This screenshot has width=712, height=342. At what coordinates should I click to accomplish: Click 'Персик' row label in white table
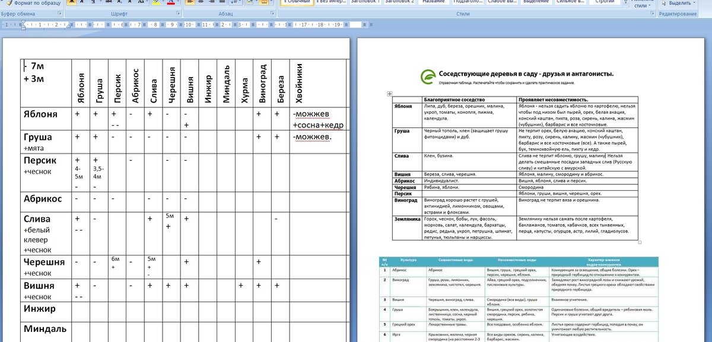pyautogui.click(x=403, y=193)
